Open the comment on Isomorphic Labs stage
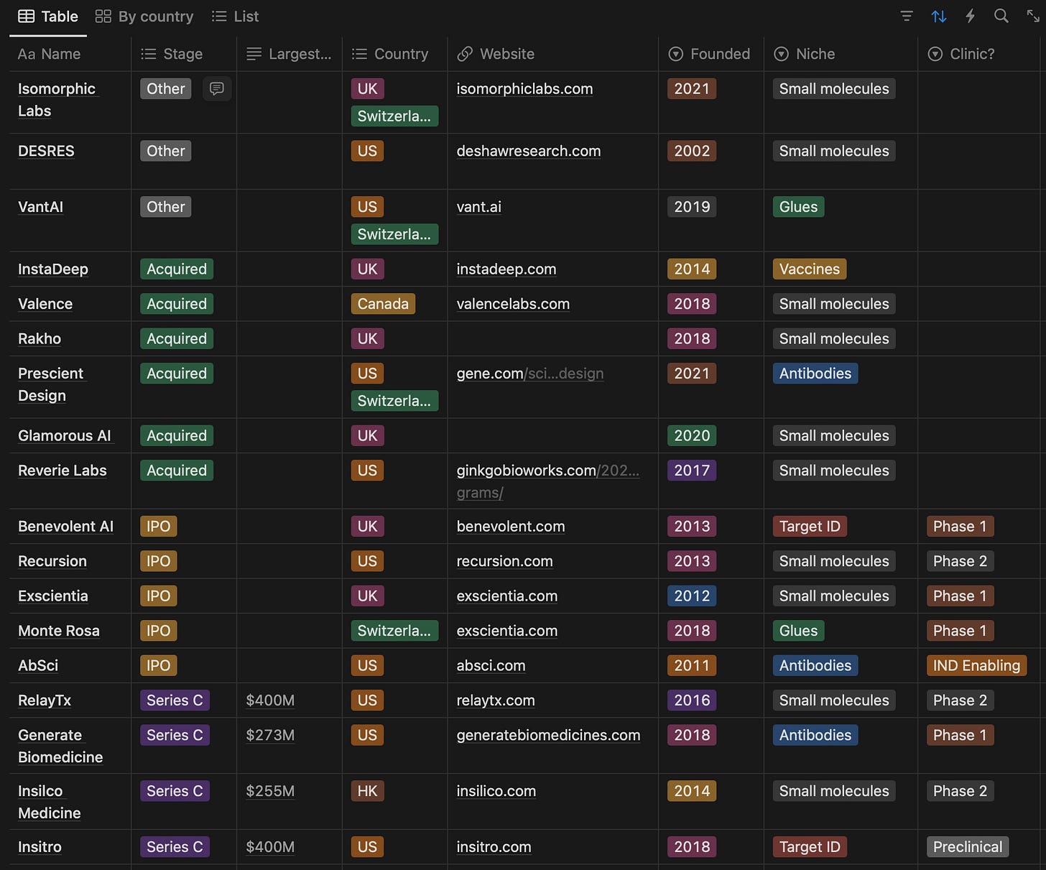This screenshot has width=1046, height=870. 216,88
